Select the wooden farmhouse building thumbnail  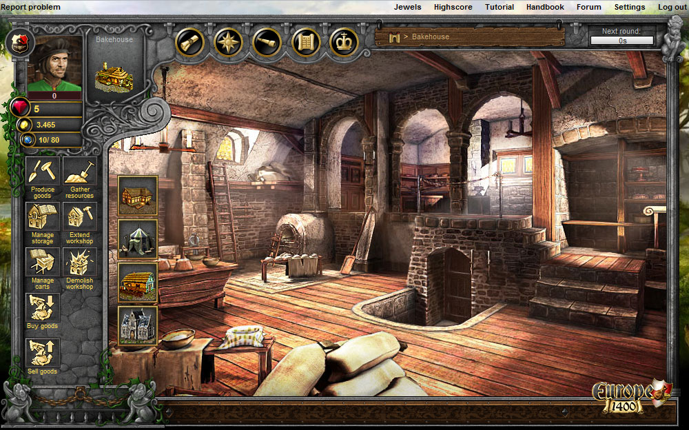pyautogui.click(x=138, y=196)
